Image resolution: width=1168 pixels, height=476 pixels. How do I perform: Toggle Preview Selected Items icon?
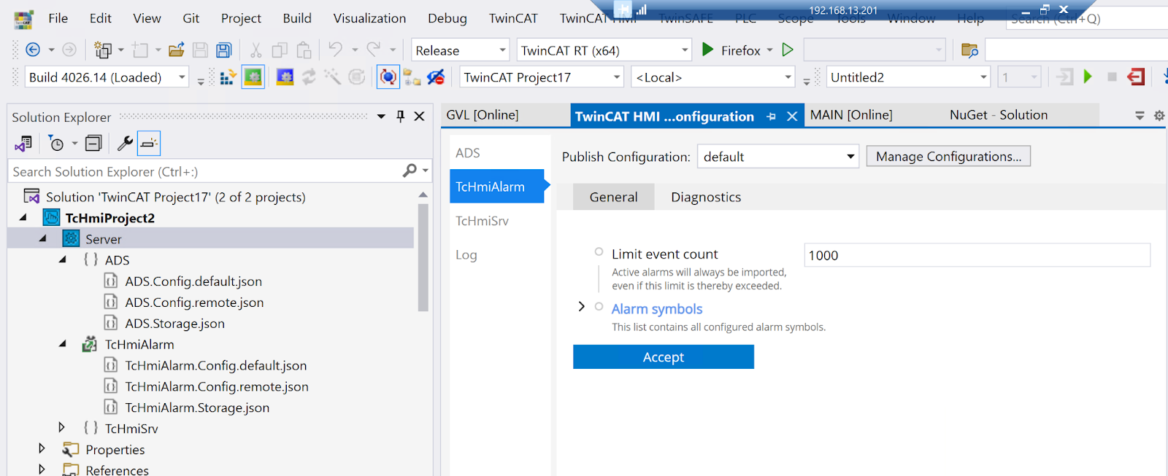click(149, 144)
